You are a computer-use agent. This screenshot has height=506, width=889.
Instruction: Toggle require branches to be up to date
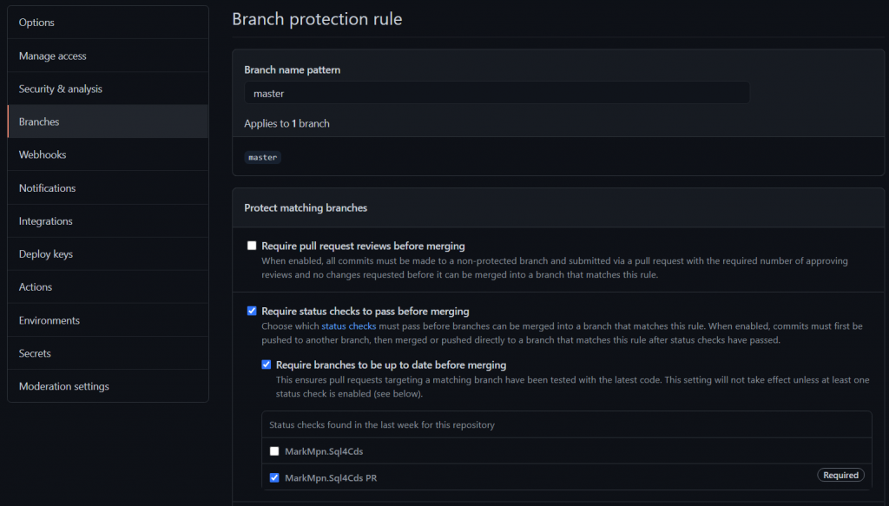(x=267, y=365)
